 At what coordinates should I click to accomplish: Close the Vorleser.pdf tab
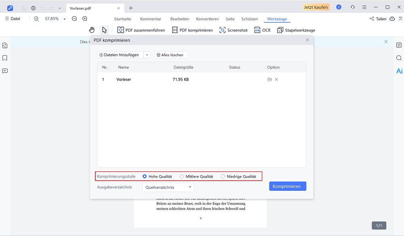(x=118, y=8)
